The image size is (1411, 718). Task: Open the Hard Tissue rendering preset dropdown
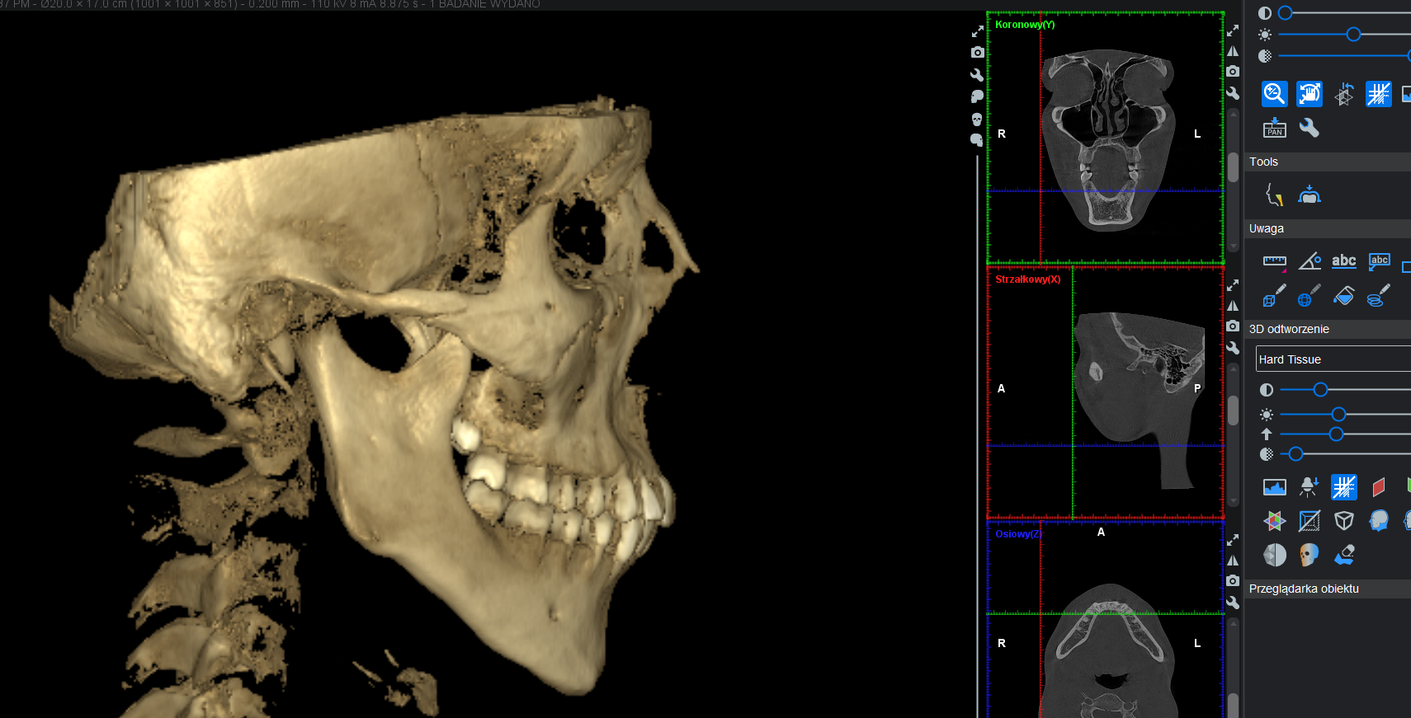click(x=1332, y=359)
